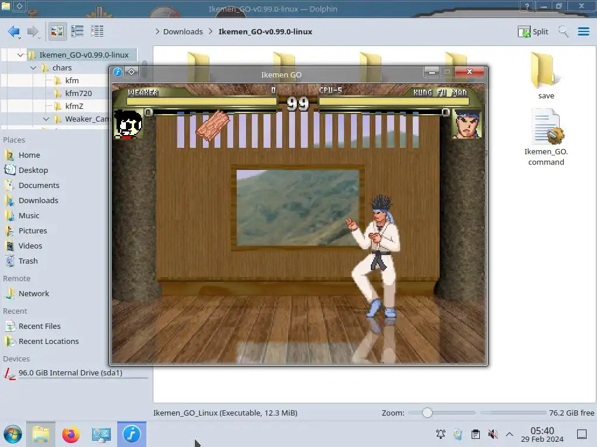Go back in Dolphin navigation
The image size is (597, 447).
pos(14,31)
